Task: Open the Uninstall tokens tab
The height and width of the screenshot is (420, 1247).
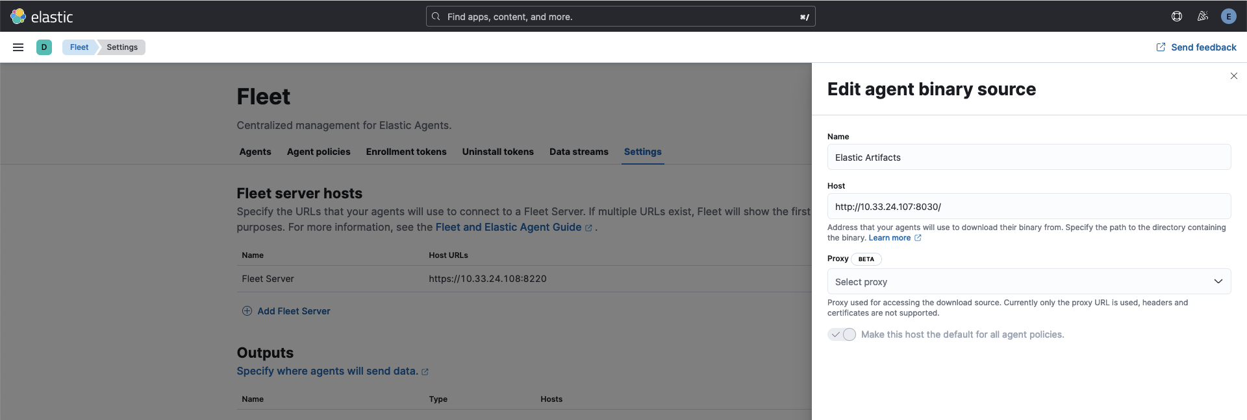Action: pyautogui.click(x=498, y=152)
